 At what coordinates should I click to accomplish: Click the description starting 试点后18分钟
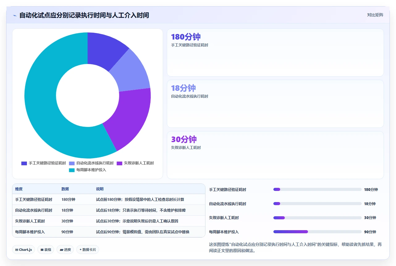[141, 210]
